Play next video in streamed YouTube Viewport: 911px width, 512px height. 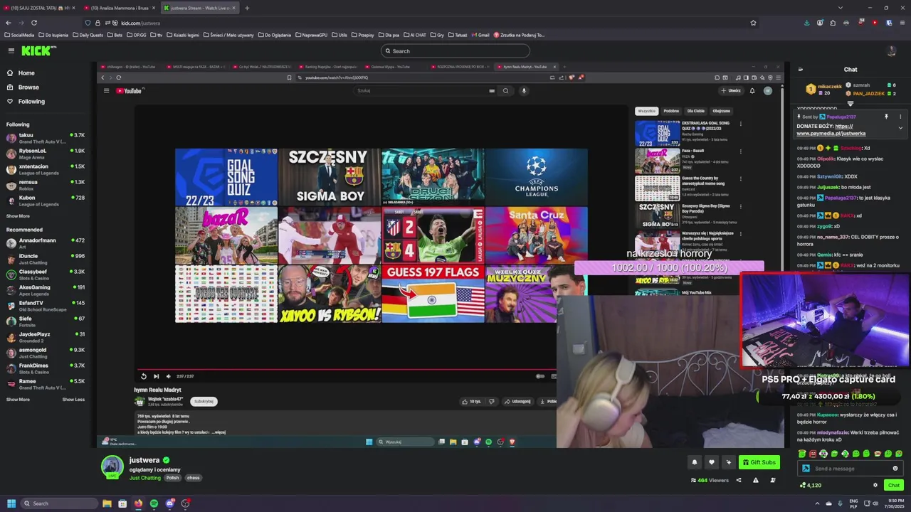(157, 376)
